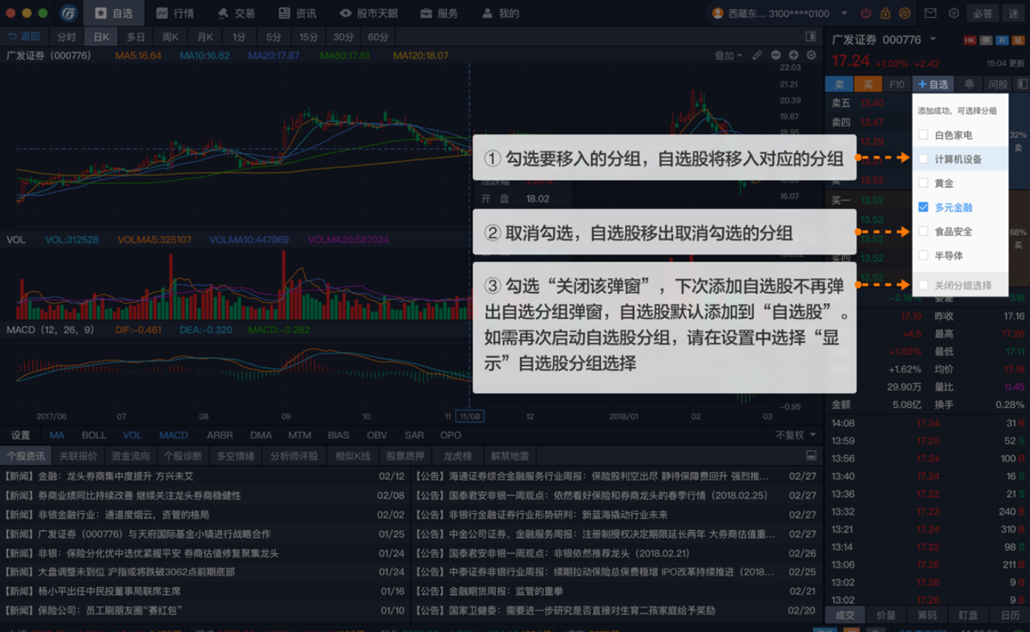Screen dimensions: 1030x632
Task: Select the MACD indicator tab
Action: [x=174, y=435]
